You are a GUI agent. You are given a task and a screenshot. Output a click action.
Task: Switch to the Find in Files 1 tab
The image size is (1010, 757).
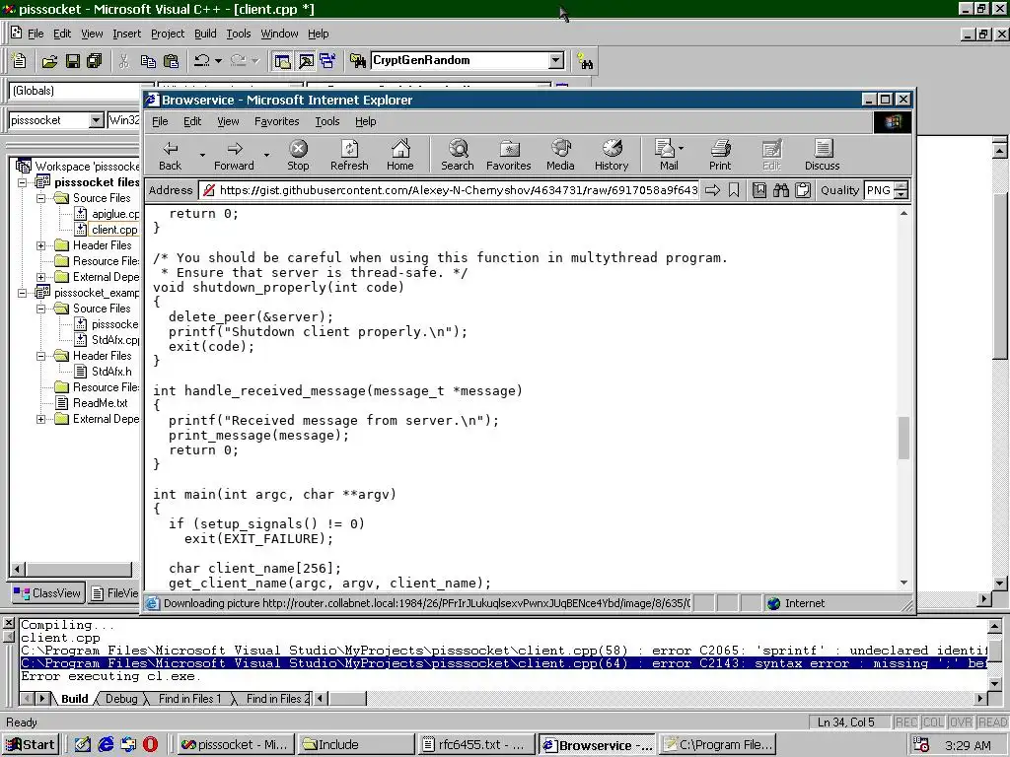(x=189, y=699)
